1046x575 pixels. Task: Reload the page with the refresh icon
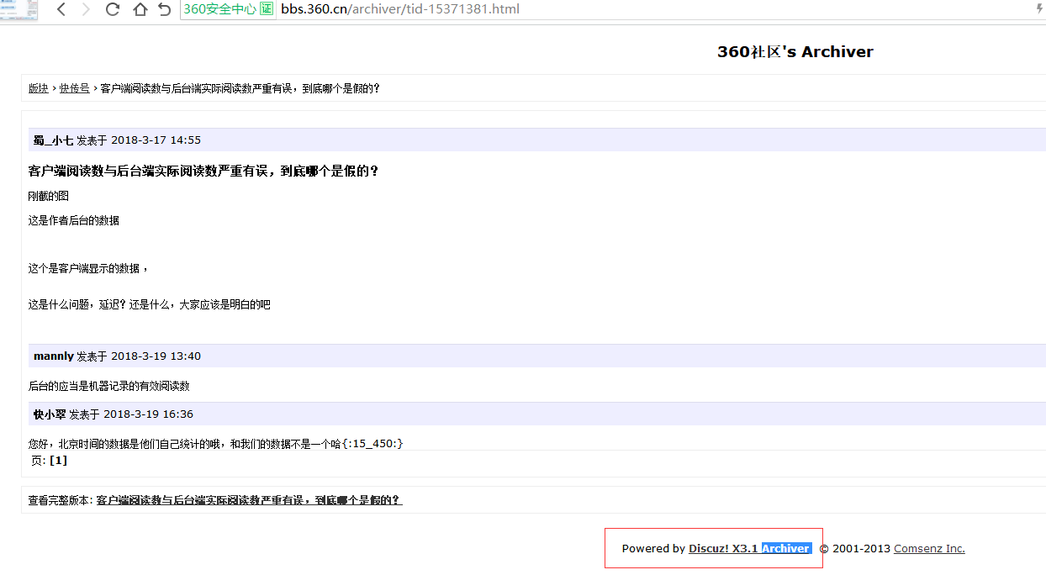coord(113,9)
